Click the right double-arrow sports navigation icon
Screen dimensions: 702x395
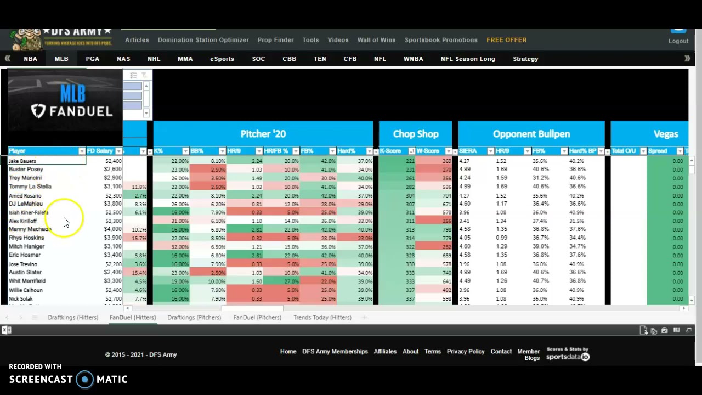687,59
